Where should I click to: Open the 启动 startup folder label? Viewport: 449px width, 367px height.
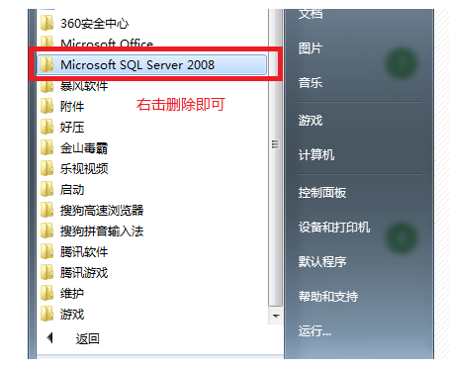72,189
